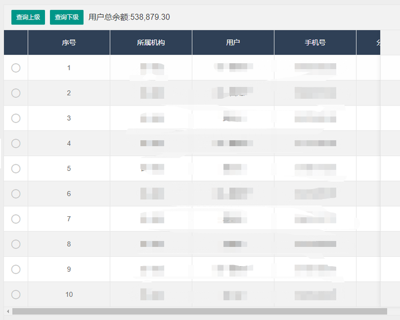Click the 查询下级 button

tap(67, 17)
